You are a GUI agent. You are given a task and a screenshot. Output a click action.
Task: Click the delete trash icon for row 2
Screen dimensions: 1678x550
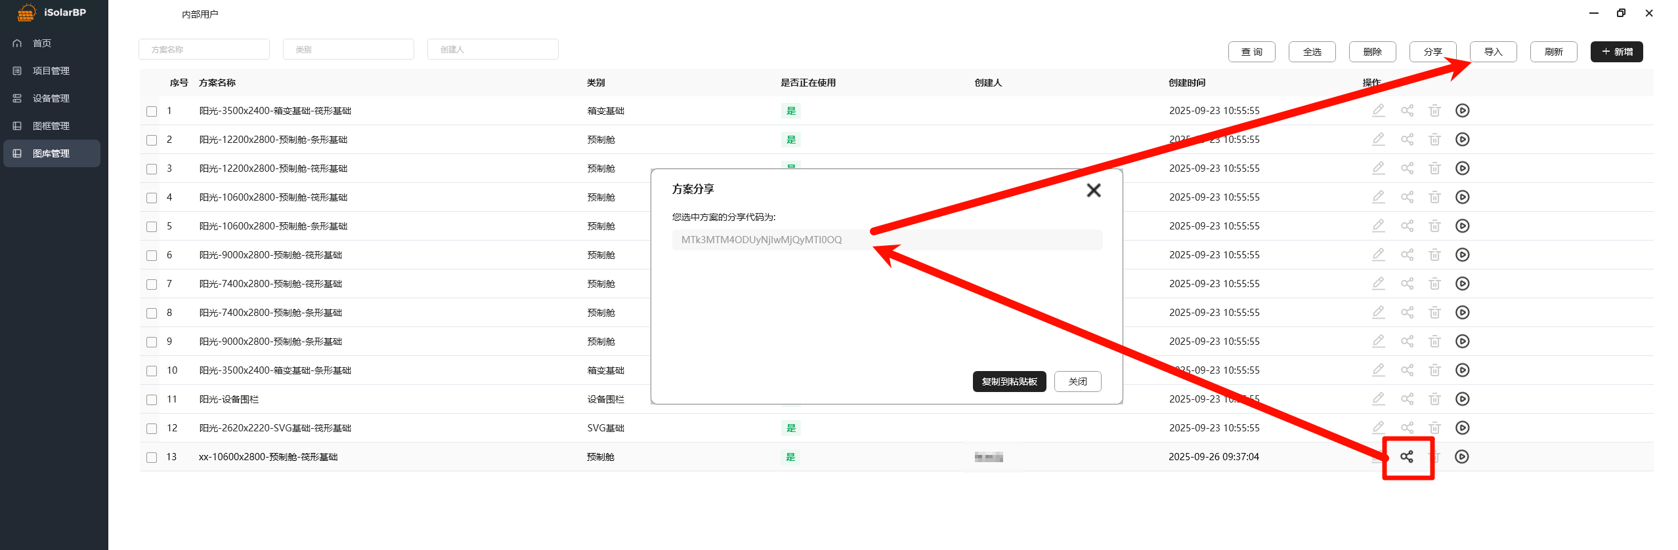pyautogui.click(x=1434, y=140)
